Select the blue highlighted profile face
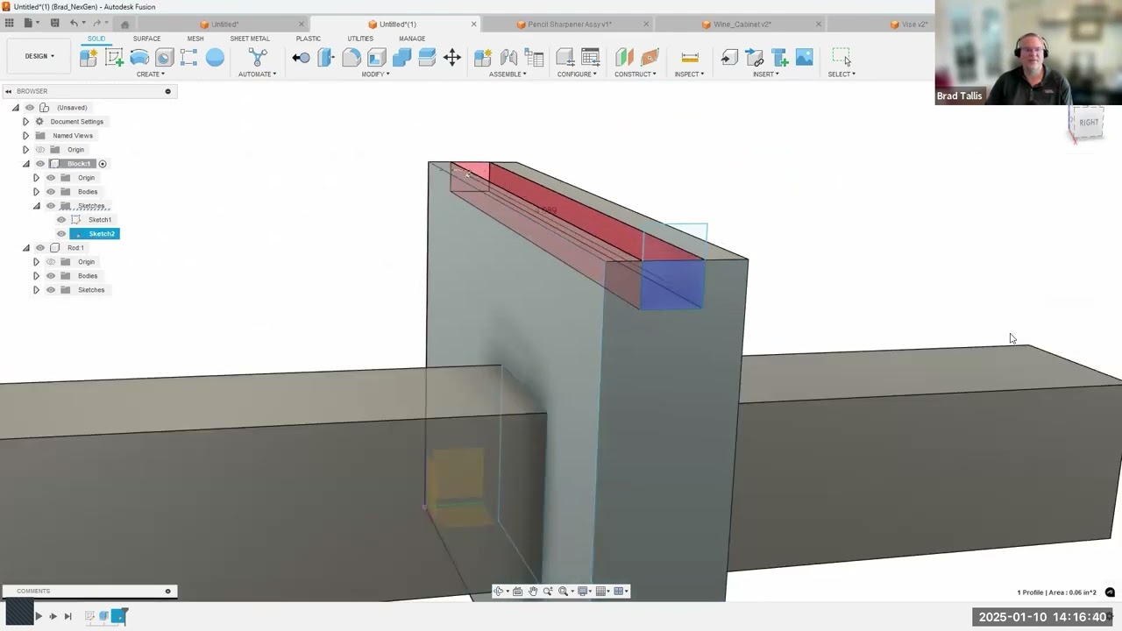Screen dimensions: 1122x631 pos(671,285)
